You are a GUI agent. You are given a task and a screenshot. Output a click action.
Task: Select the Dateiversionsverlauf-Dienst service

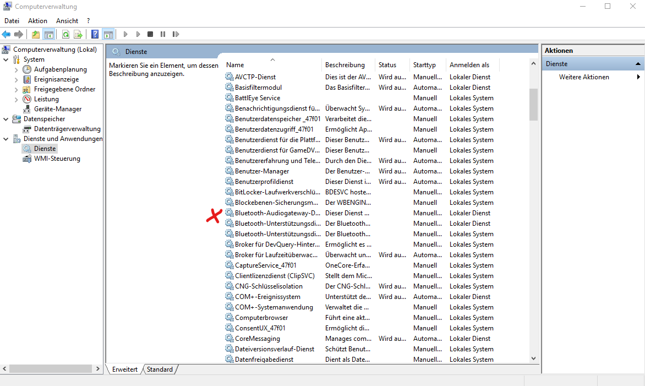[361, 349]
